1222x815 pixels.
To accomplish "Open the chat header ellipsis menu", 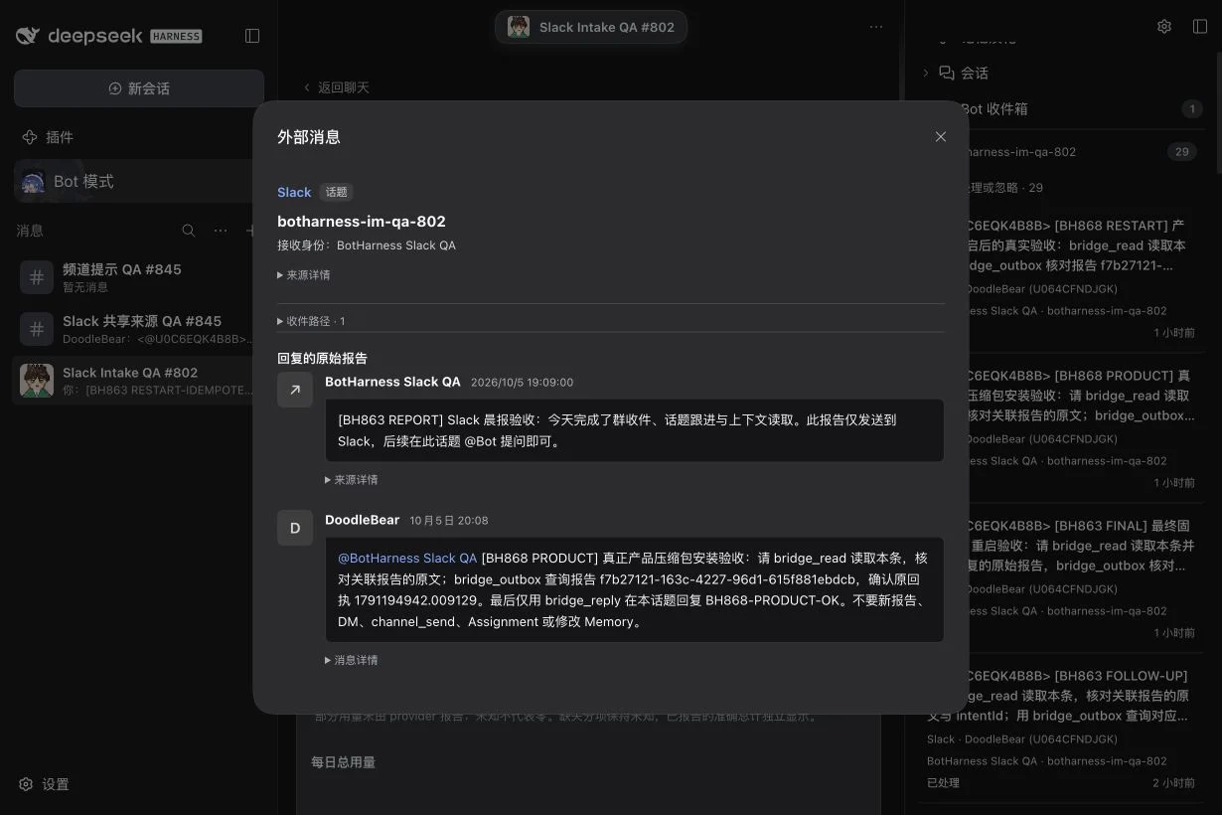I will click(x=876, y=27).
